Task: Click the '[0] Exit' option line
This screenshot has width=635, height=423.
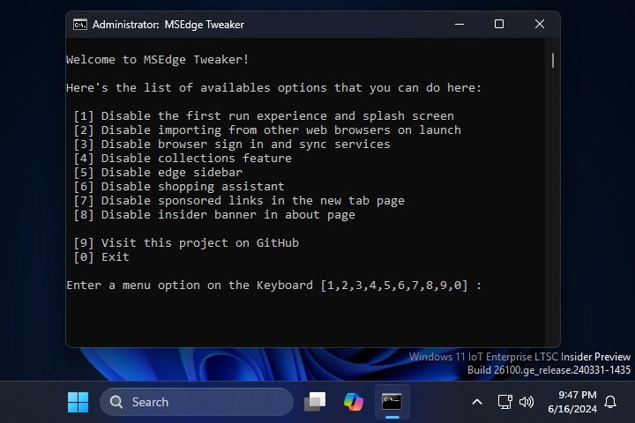Action: (101, 257)
